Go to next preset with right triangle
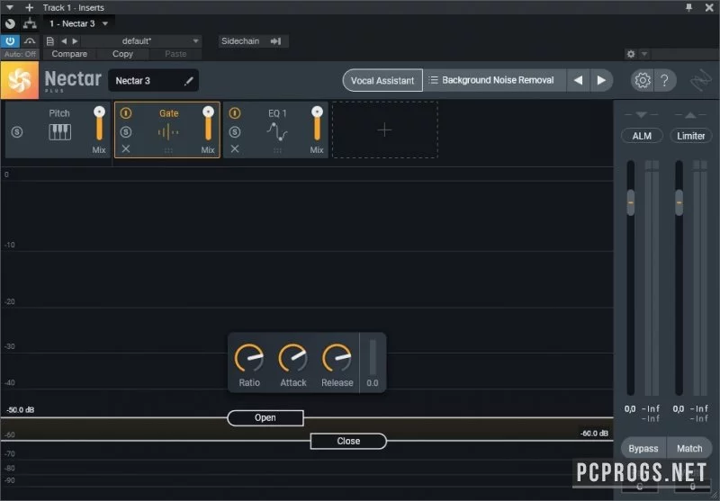Image resolution: width=720 pixels, height=501 pixels. [x=75, y=41]
